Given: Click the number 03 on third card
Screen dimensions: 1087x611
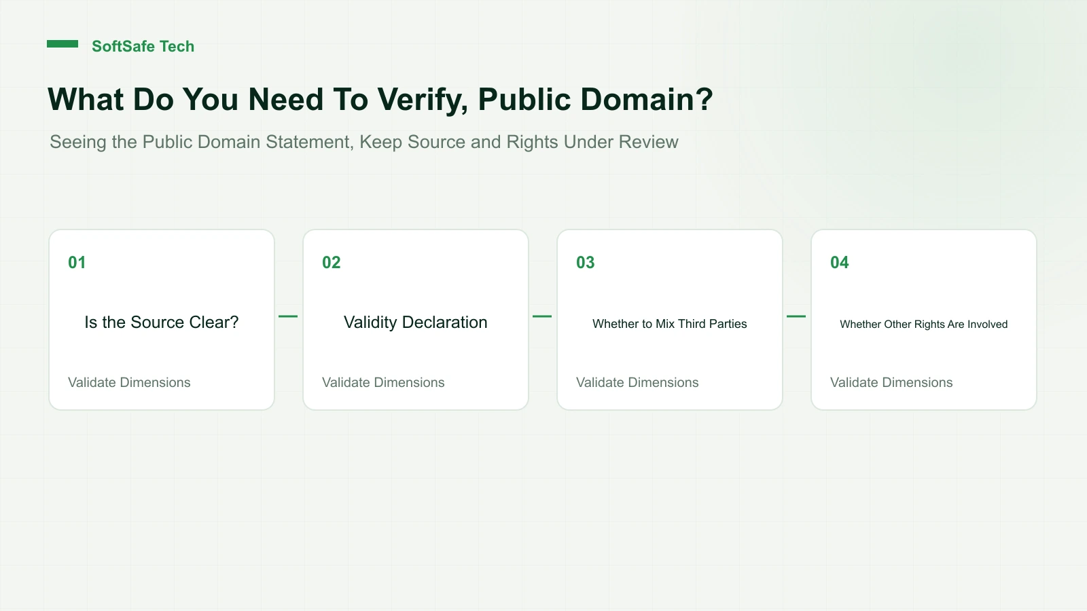Looking at the screenshot, I should (586, 263).
